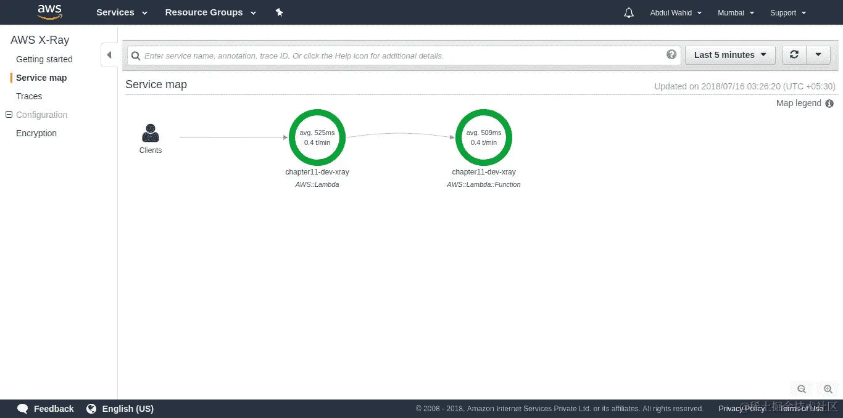Screen dimensions: 843x418
Task: Open the Mumbai region selector
Action: click(736, 12)
